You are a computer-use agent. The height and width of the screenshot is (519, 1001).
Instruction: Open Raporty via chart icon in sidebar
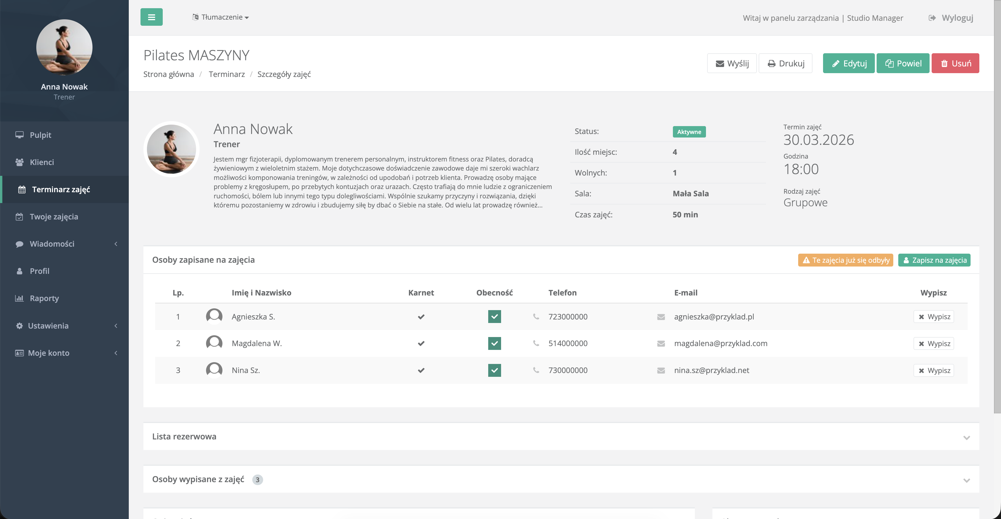pyautogui.click(x=19, y=298)
